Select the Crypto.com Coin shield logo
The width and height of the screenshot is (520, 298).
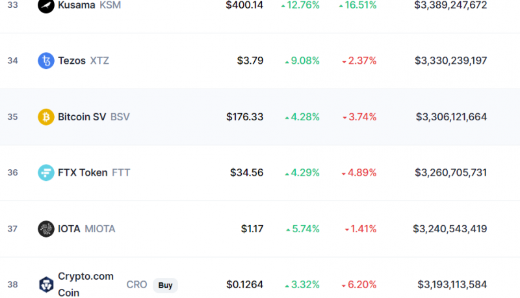coord(45,284)
